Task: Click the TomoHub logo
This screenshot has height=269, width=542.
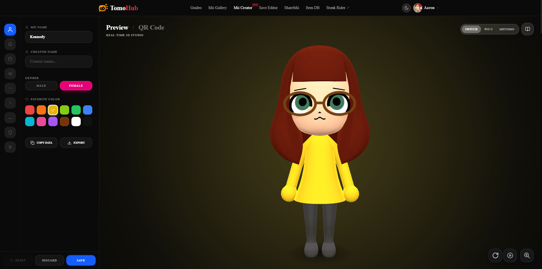Action: tap(118, 8)
